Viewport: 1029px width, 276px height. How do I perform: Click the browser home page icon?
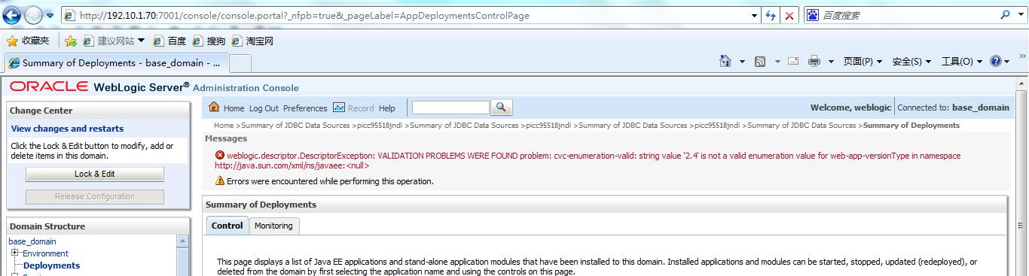(725, 61)
